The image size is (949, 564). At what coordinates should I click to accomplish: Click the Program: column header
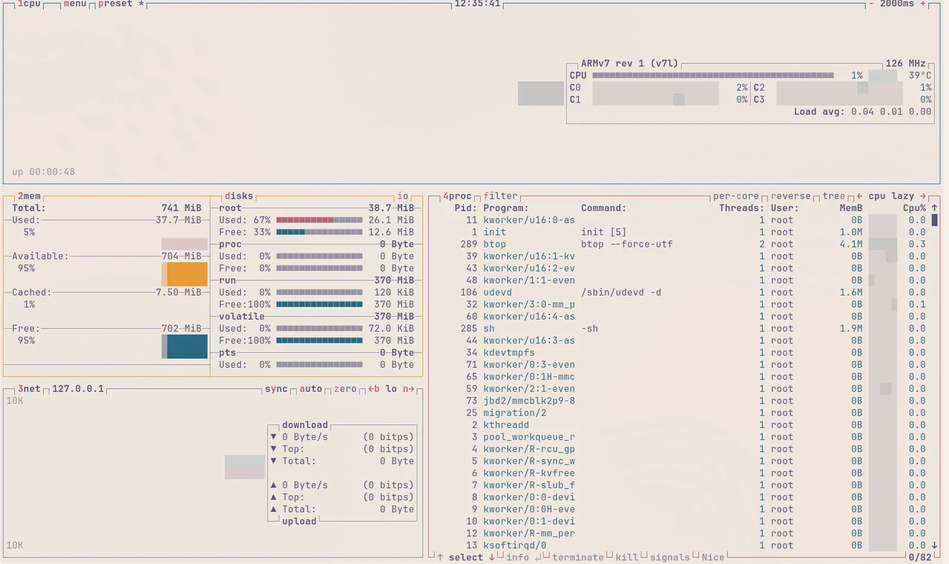click(x=505, y=208)
